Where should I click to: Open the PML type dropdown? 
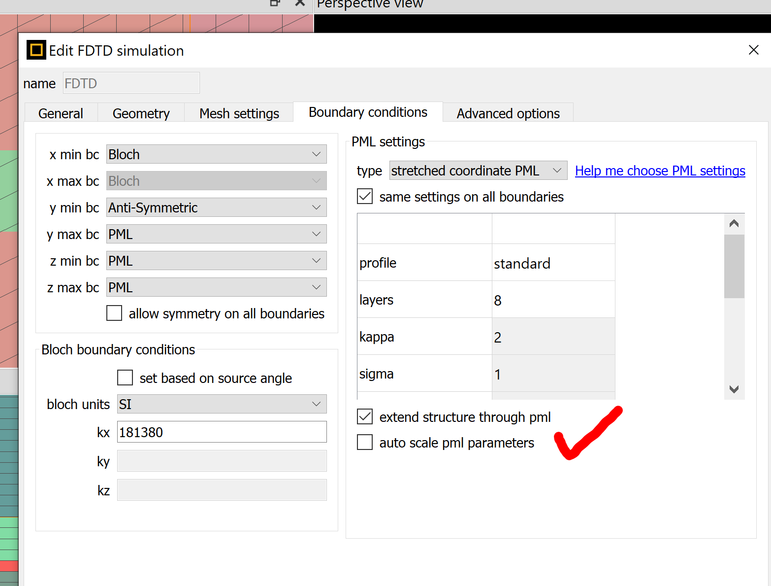click(x=478, y=171)
